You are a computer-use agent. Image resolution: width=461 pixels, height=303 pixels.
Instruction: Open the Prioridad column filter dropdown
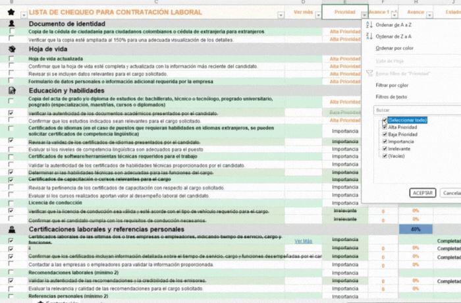click(364, 14)
